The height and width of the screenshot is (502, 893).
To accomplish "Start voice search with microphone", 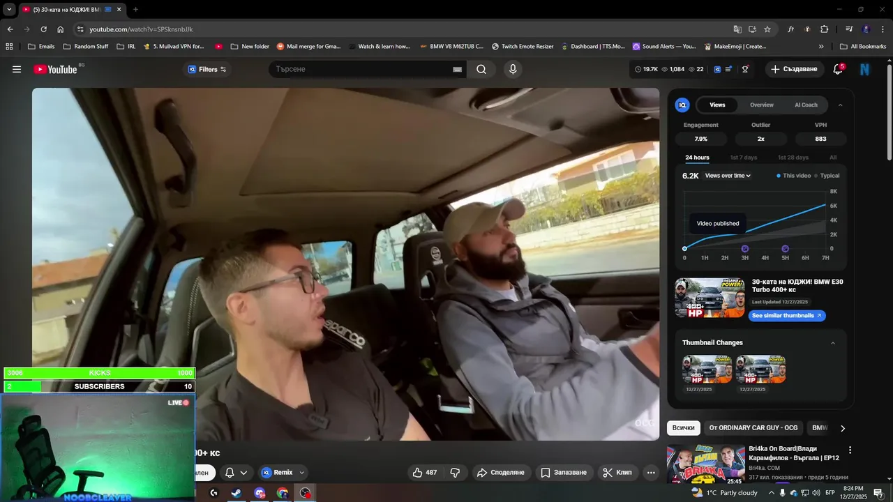I will click(x=513, y=69).
